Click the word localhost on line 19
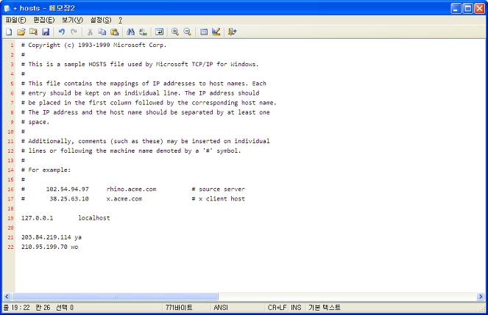 (x=94, y=218)
